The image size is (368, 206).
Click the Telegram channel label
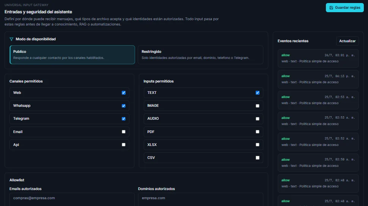[21, 119]
